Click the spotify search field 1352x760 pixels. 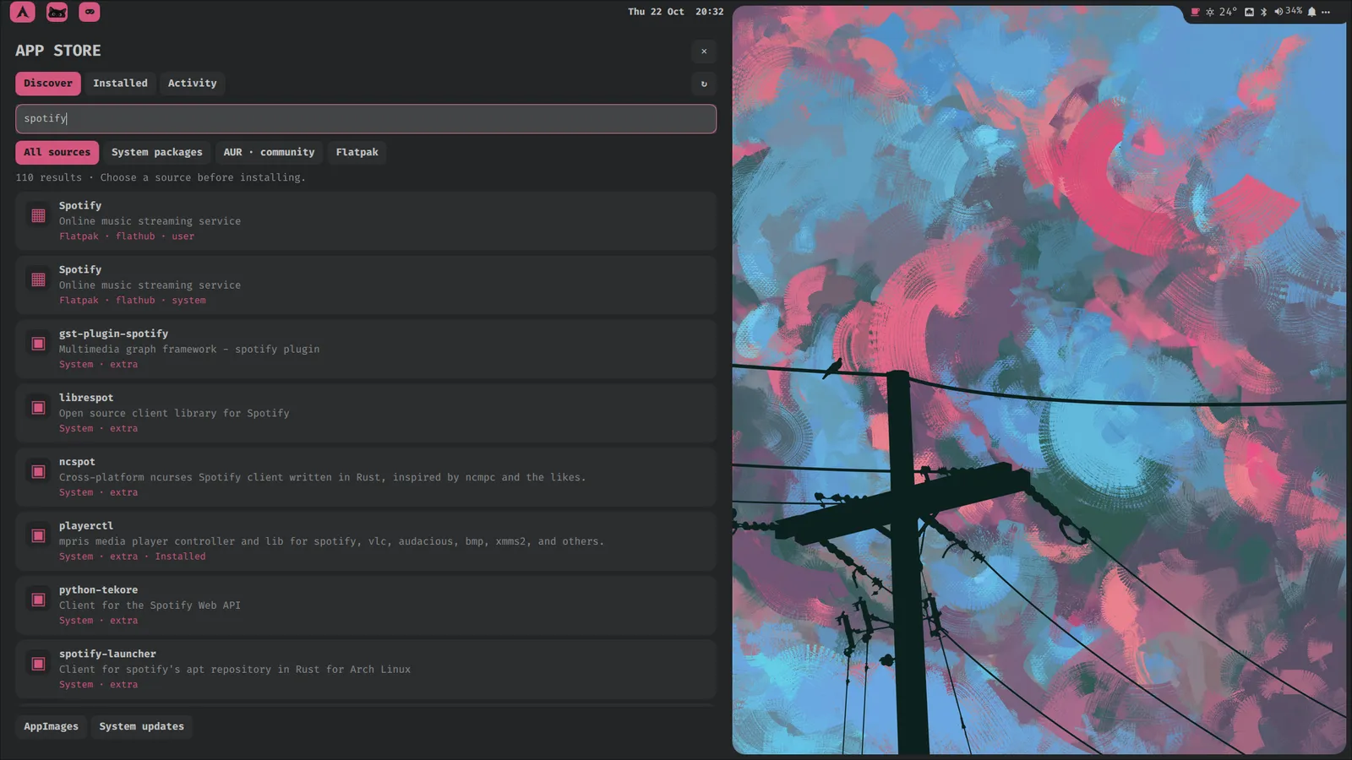[366, 119]
